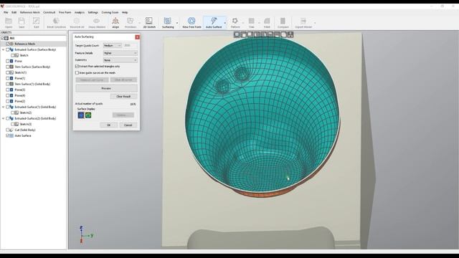This screenshot has width=459, height=258.
Task: Open the Symmetry dropdown
Action: click(120, 60)
